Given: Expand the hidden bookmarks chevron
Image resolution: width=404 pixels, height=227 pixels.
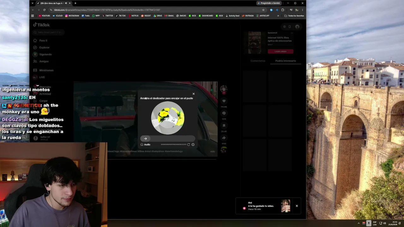Looking at the screenshot, I should 278,15.
